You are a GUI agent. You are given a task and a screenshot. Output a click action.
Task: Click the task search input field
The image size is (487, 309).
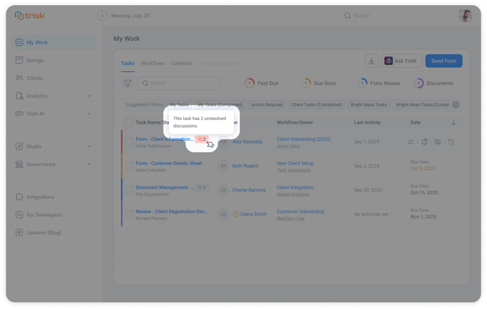178,83
